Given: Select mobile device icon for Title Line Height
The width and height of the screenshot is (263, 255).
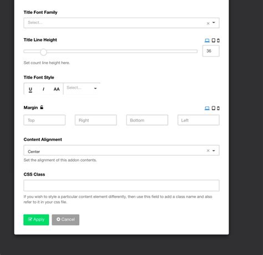Looking at the screenshot, I should (x=218, y=40).
